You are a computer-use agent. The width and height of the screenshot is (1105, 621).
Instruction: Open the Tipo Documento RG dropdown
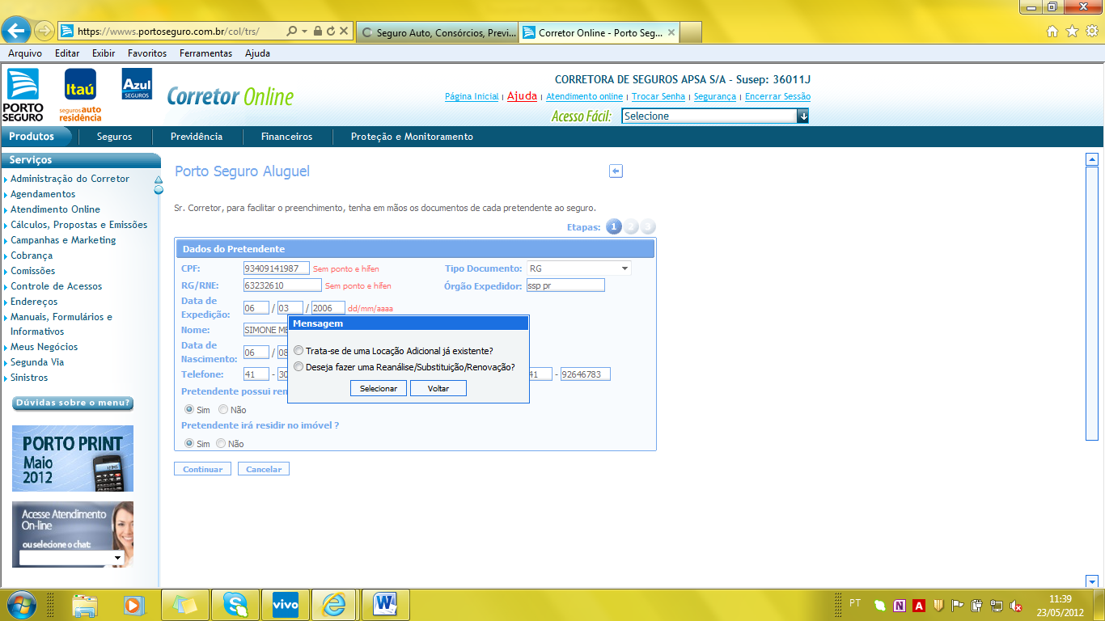pos(578,268)
